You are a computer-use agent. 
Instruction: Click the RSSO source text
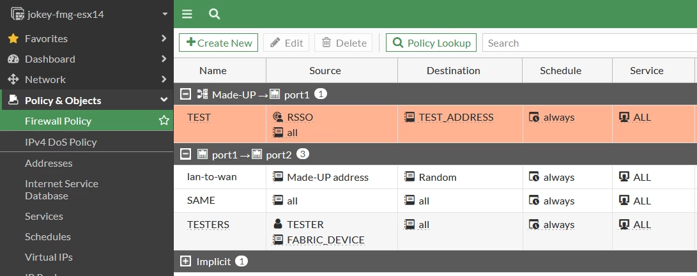click(300, 118)
